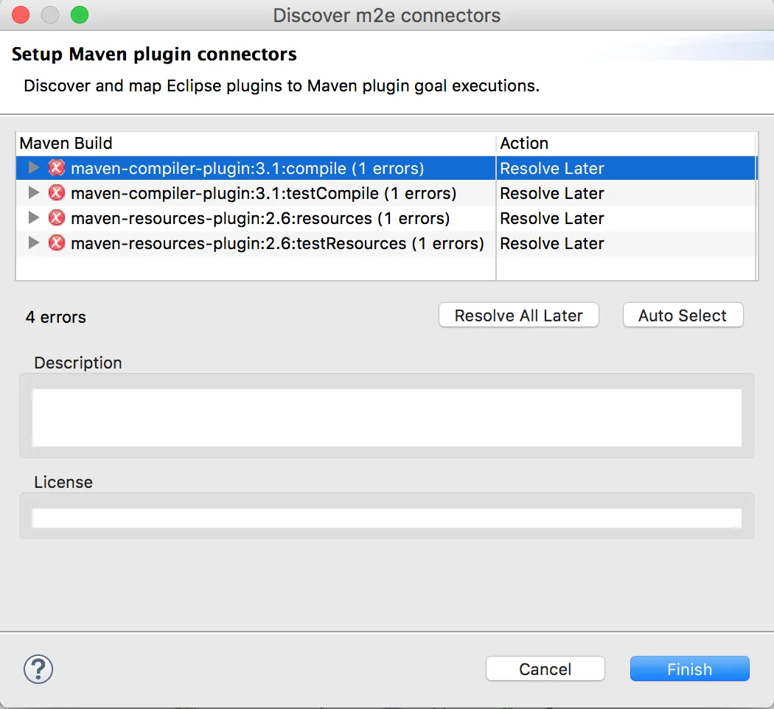The image size is (774, 709).
Task: Open Resolve Later action for testCompile row
Action: (552, 193)
